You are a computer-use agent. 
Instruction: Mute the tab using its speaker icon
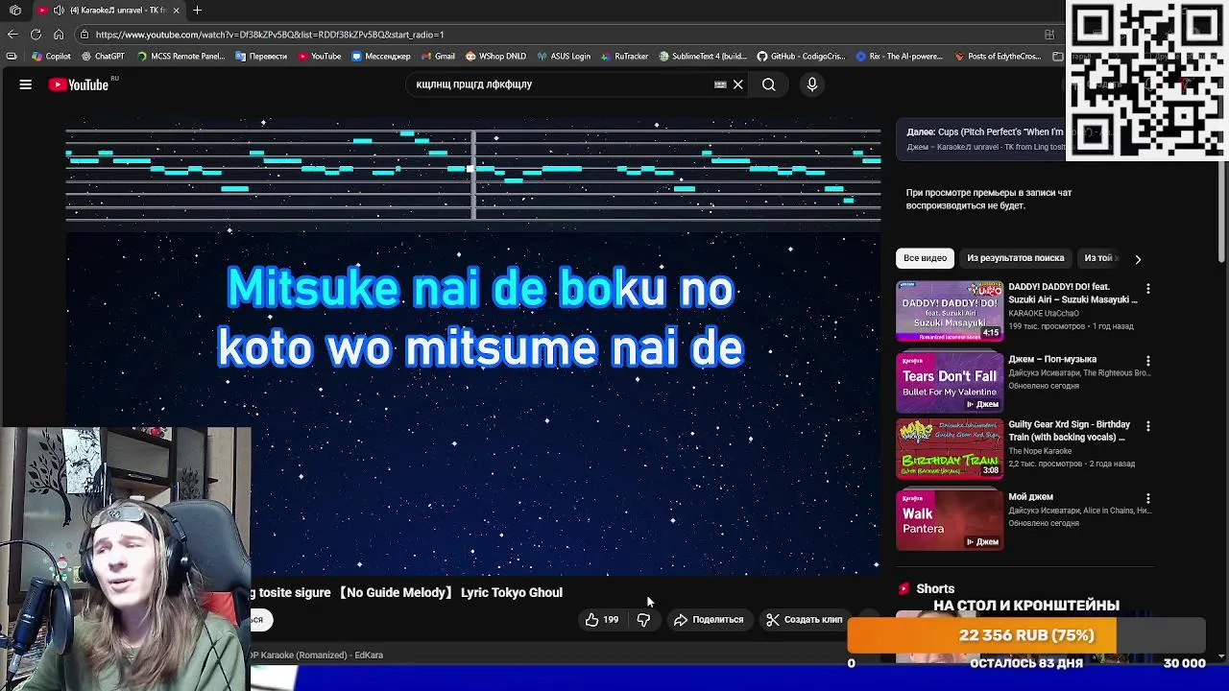click(60, 11)
